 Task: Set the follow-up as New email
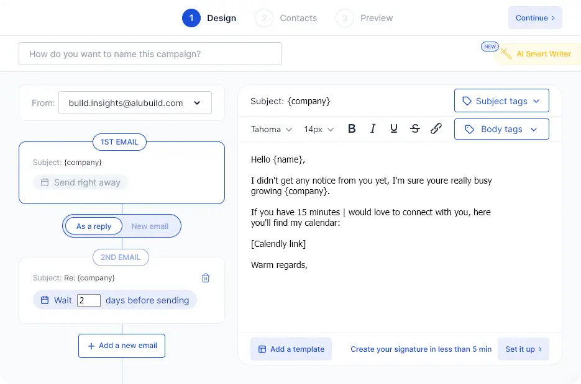(x=150, y=226)
